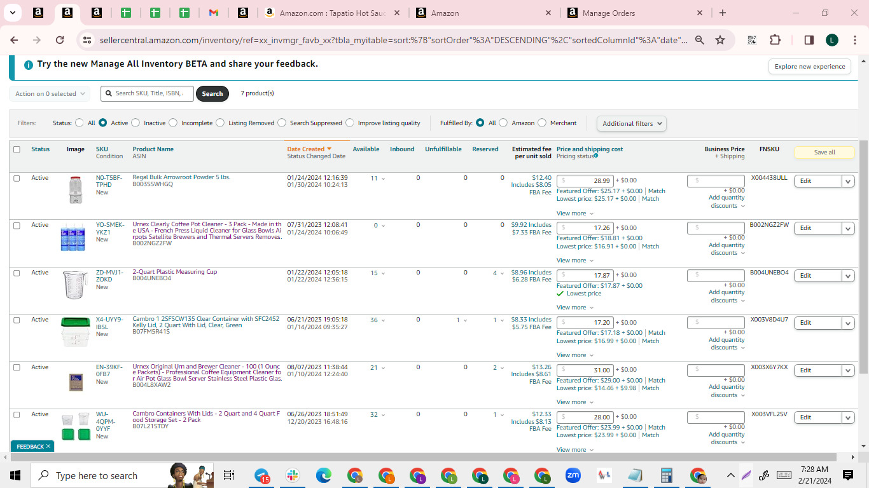Click the Regal Arrowroot Powder product thumbnail

[75, 190]
